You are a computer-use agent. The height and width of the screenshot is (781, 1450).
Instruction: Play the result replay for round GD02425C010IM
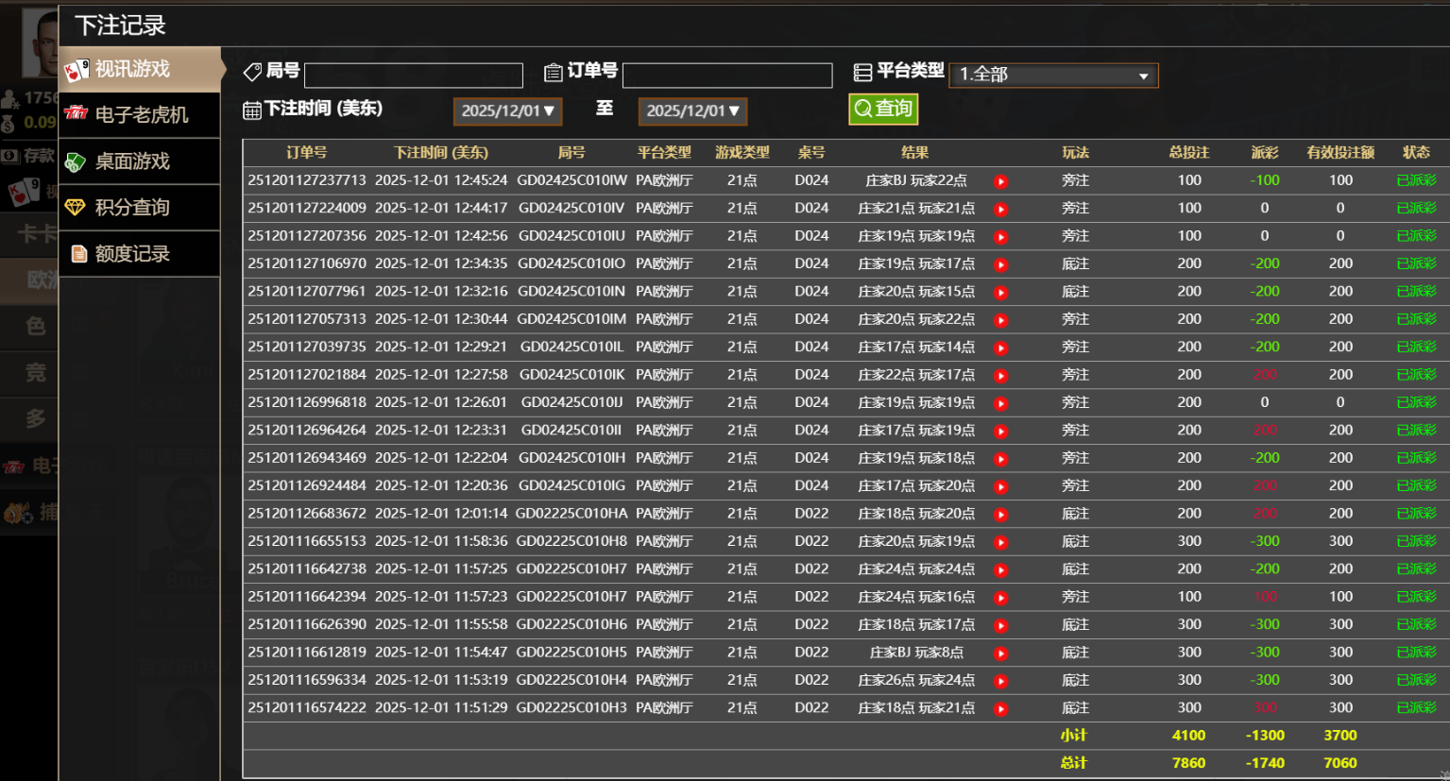[x=1000, y=320]
